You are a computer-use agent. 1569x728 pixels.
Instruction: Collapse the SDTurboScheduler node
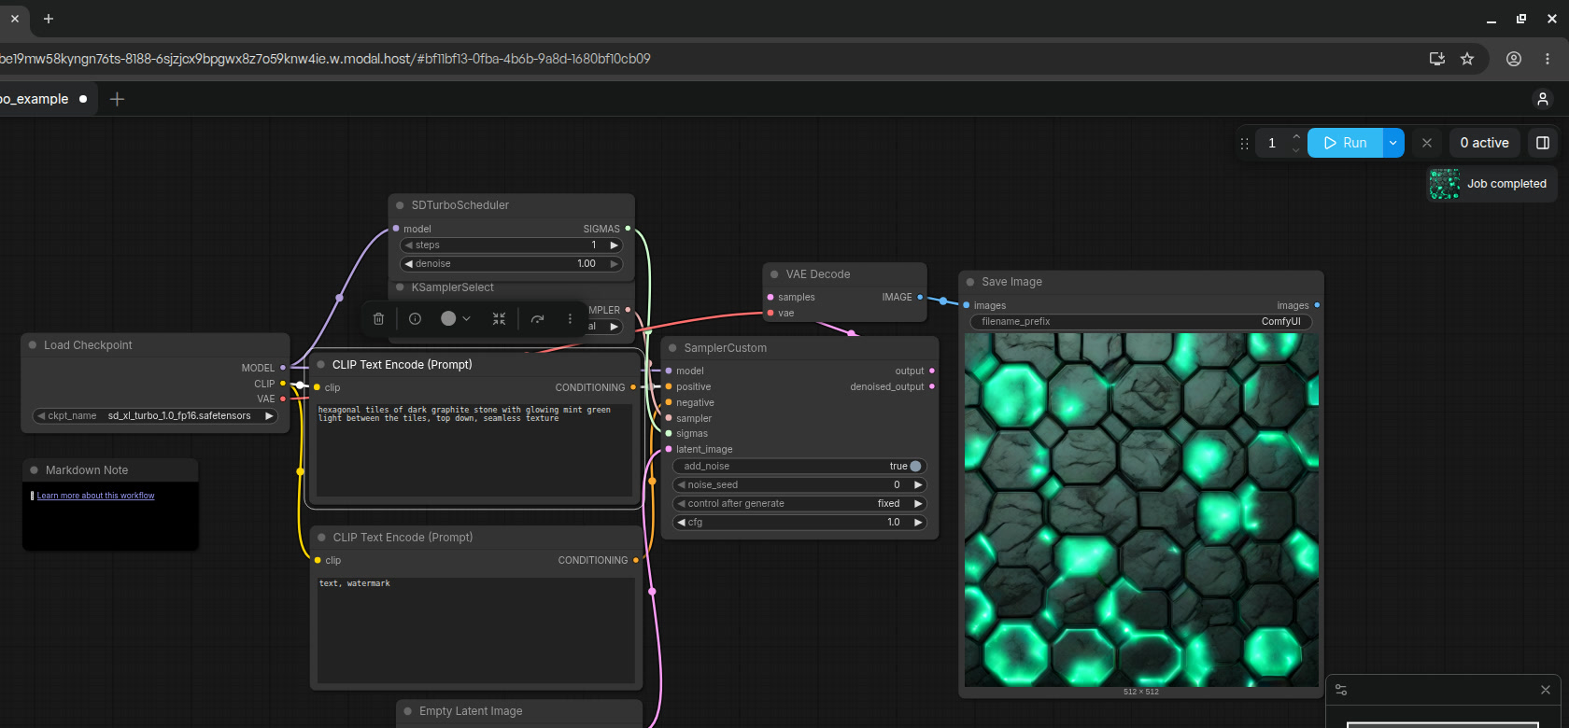[401, 205]
